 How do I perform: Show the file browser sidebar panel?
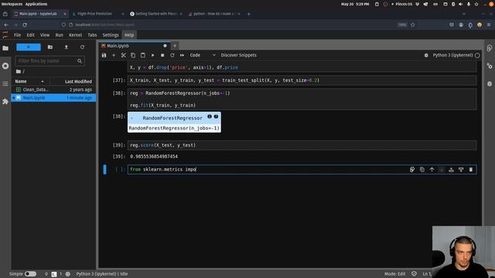[5, 48]
